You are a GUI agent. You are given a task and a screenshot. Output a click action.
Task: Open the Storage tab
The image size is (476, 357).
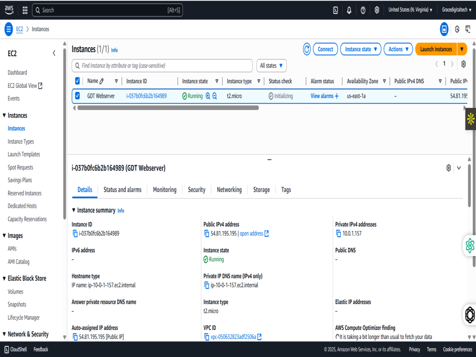[261, 190]
